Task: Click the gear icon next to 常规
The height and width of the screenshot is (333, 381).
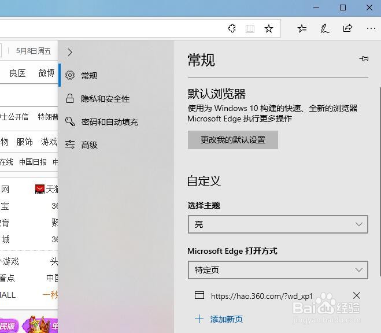Action: 70,76
